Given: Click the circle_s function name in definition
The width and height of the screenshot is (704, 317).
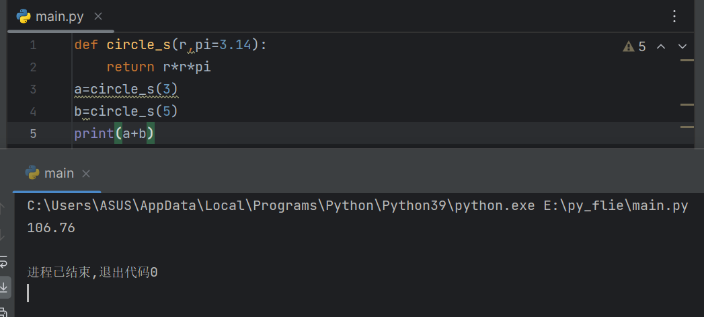Looking at the screenshot, I should click(x=139, y=45).
